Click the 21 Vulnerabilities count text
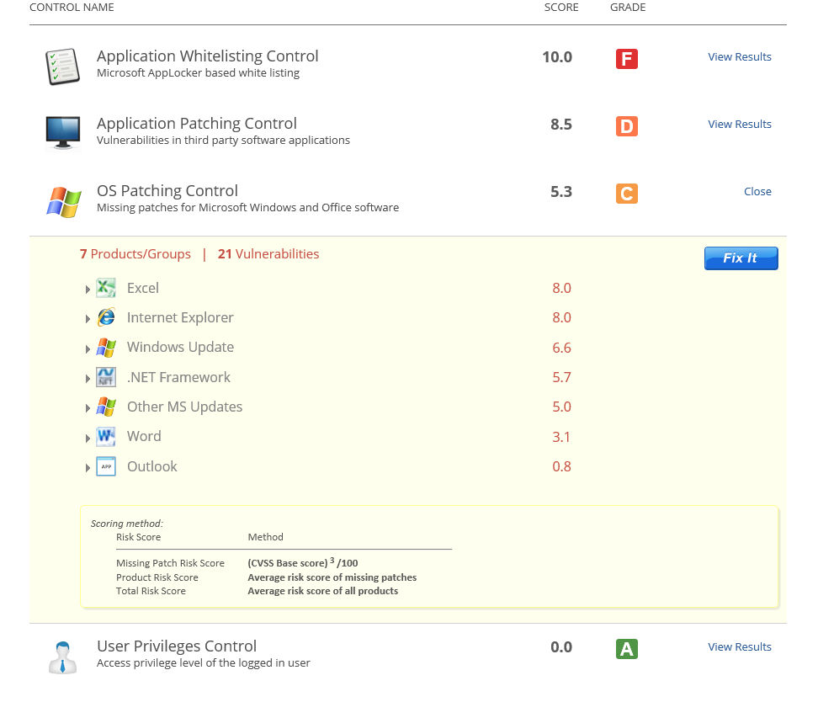This screenshot has height=702, width=818. point(268,253)
